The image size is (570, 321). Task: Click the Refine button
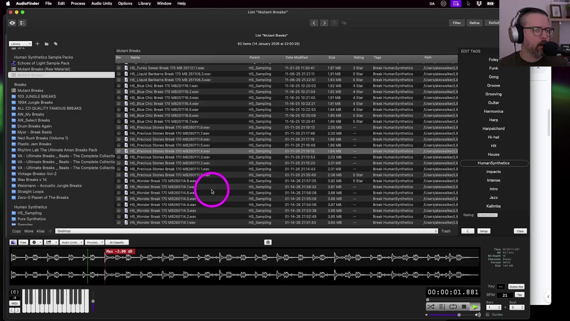pos(474,23)
